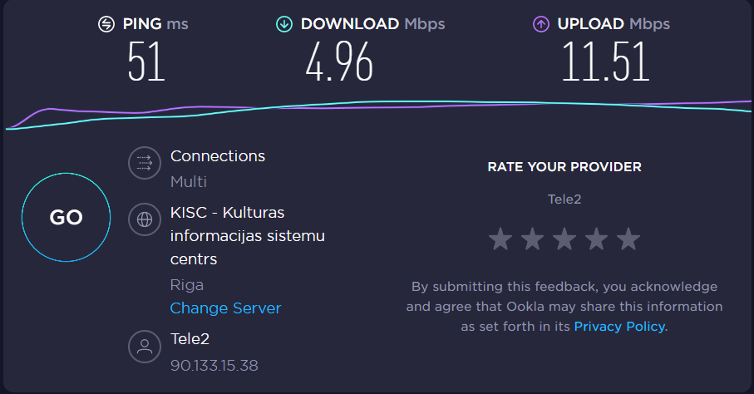Give a four star rating

(x=596, y=239)
